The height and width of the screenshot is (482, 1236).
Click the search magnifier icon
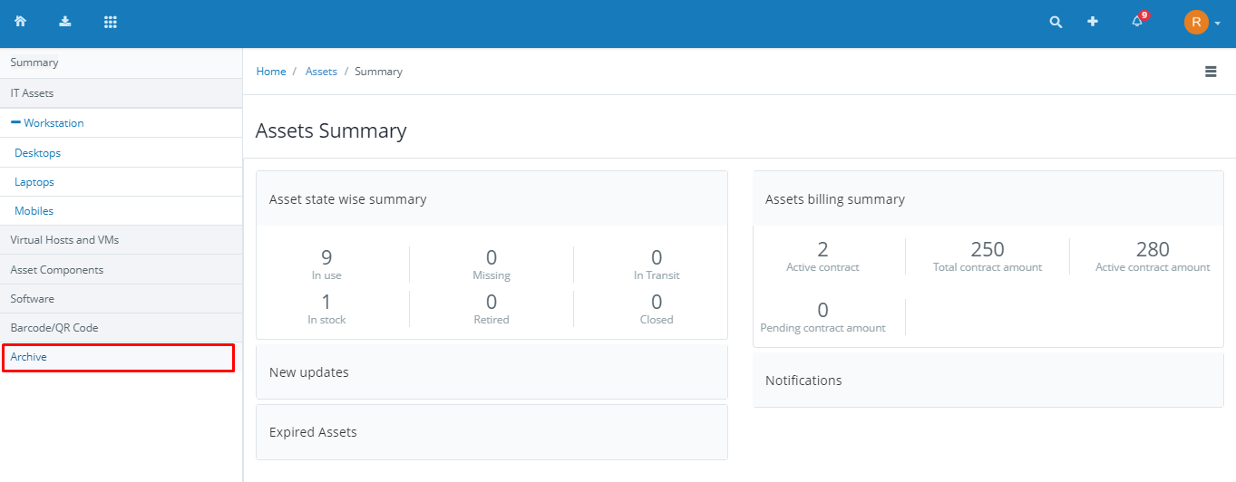pos(1056,22)
